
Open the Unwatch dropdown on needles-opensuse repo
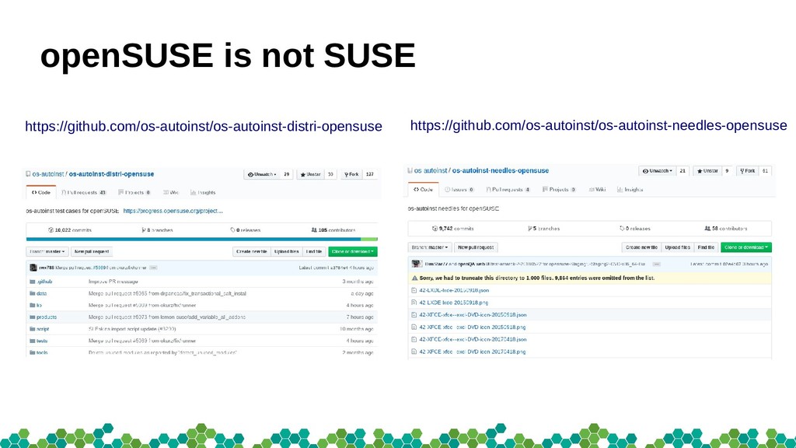pyautogui.click(x=658, y=171)
